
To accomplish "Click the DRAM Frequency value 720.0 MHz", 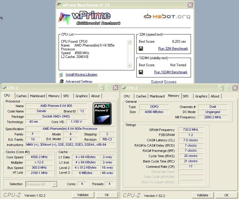I will click(191, 130).
